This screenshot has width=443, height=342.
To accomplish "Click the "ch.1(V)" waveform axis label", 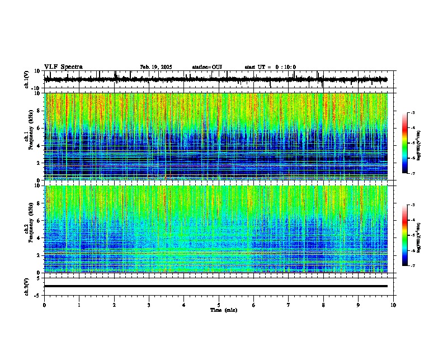I will [x=26, y=79].
